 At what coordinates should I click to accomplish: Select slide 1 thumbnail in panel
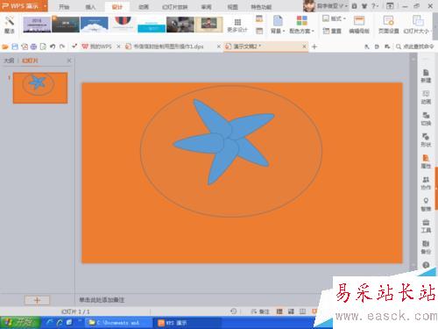[40, 88]
